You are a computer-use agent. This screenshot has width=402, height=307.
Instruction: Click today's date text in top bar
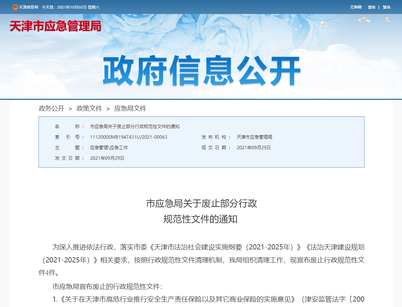click(x=71, y=7)
